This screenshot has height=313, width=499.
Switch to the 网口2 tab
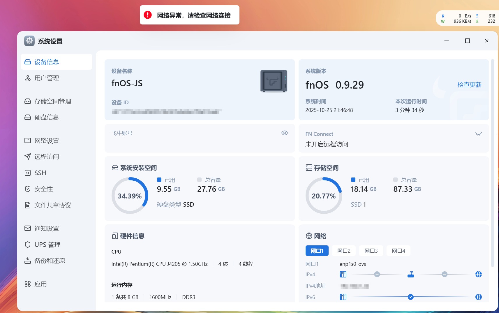(343, 251)
